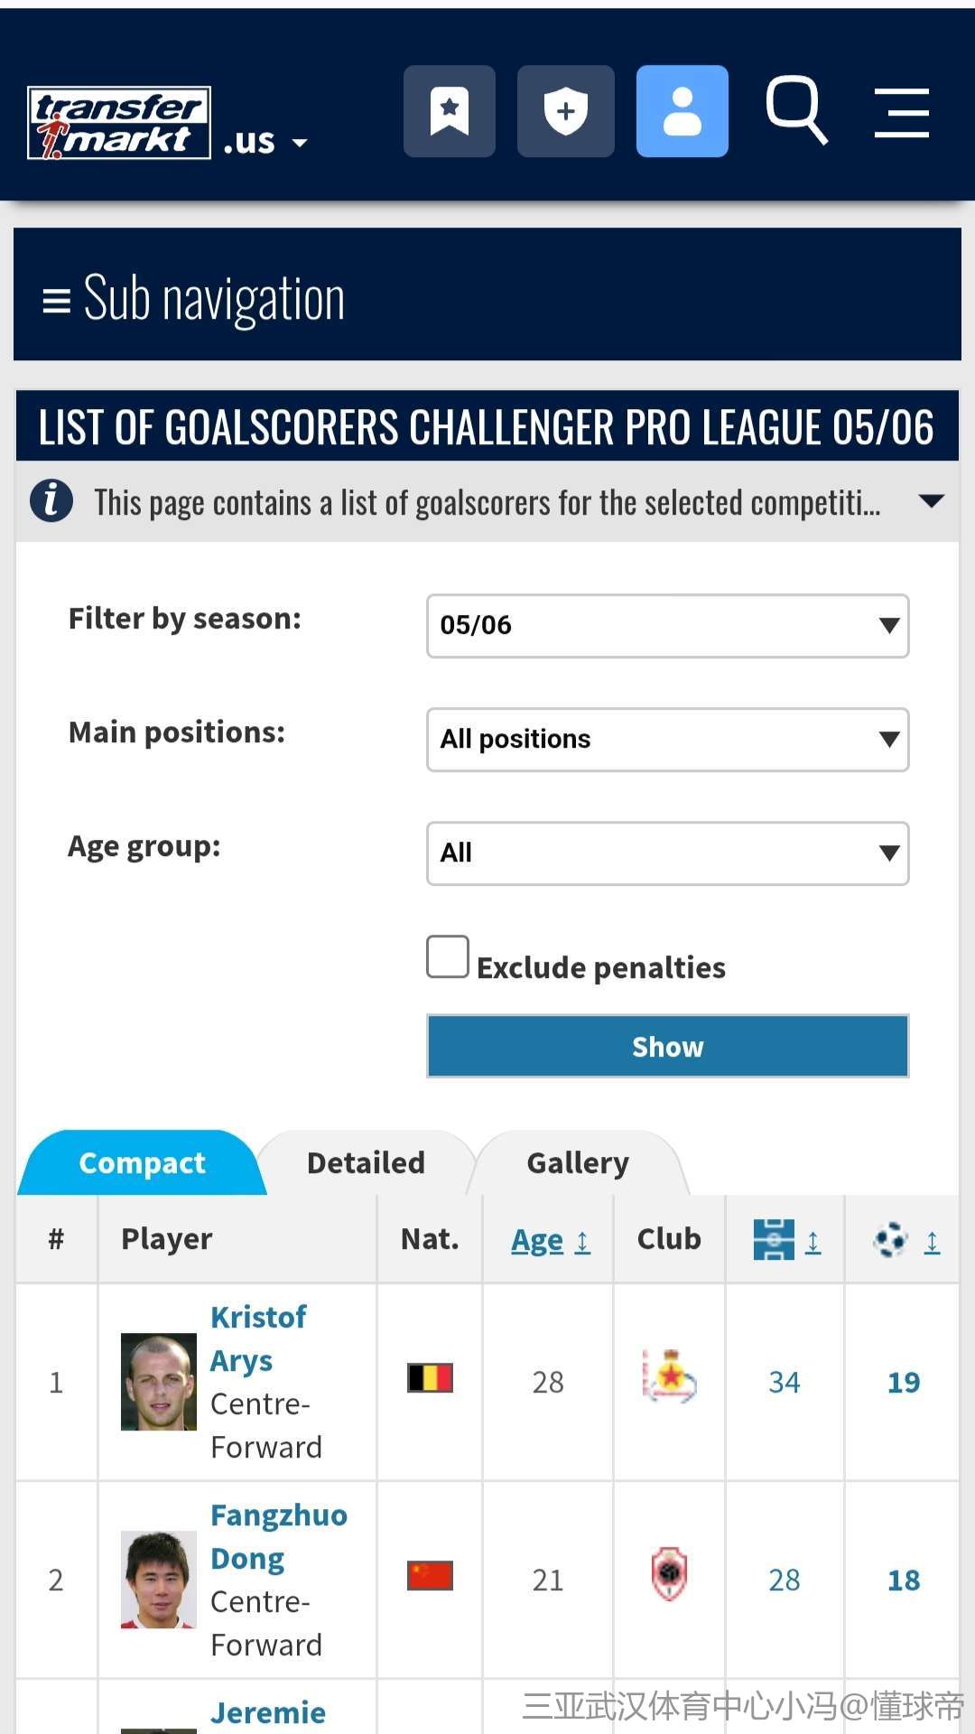Enable the Exclude penalties checkbox

448,957
